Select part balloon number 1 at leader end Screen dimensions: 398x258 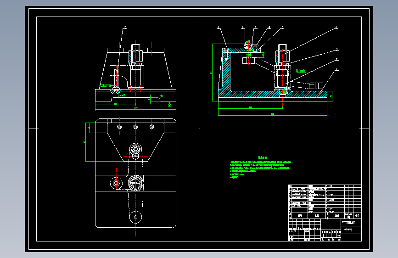337,69
